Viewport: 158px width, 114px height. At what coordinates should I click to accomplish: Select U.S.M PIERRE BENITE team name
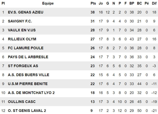click(28, 84)
